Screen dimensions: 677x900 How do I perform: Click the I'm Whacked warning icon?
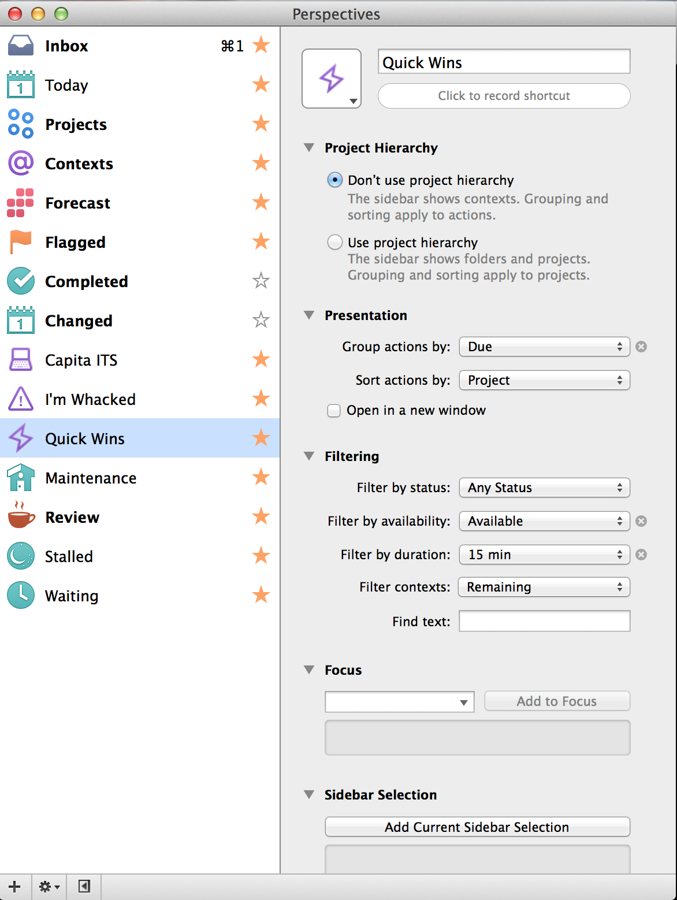[x=21, y=399]
